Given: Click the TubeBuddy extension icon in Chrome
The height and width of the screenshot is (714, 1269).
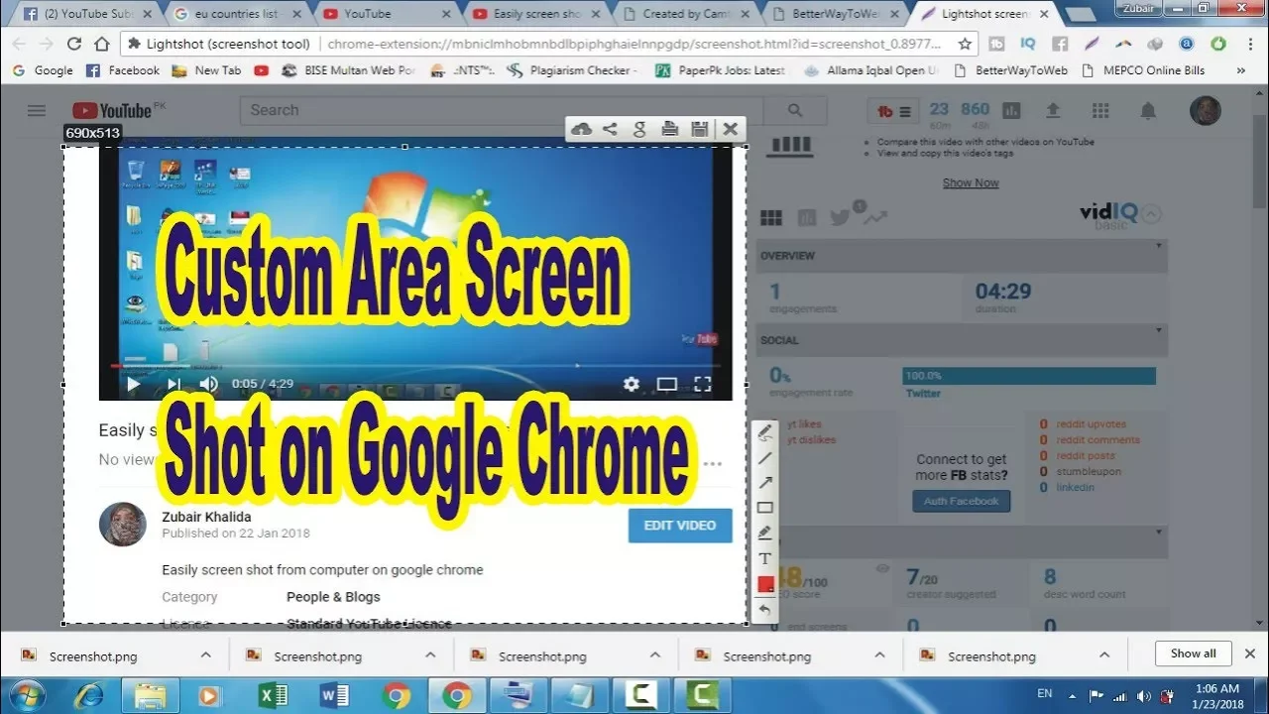Looking at the screenshot, I should tap(997, 44).
